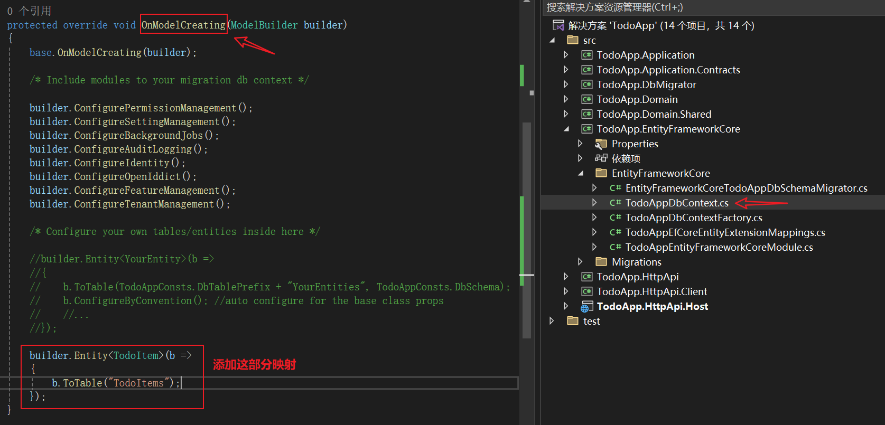The height and width of the screenshot is (425, 885).
Task: Click 'base.OnModelCreating(builder);' line
Action: tap(113, 52)
